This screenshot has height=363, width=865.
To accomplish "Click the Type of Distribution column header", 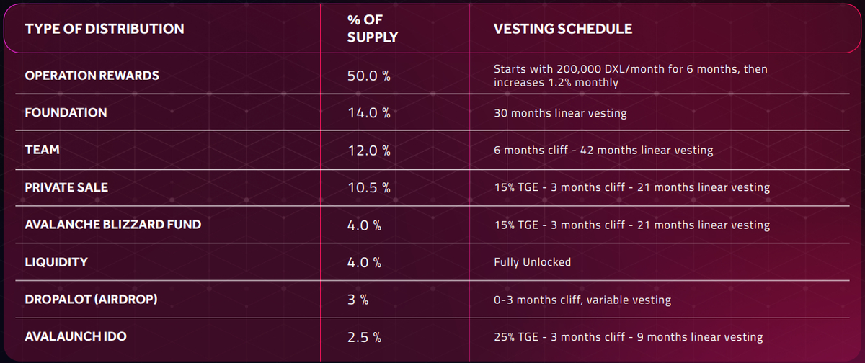I will [x=105, y=30].
